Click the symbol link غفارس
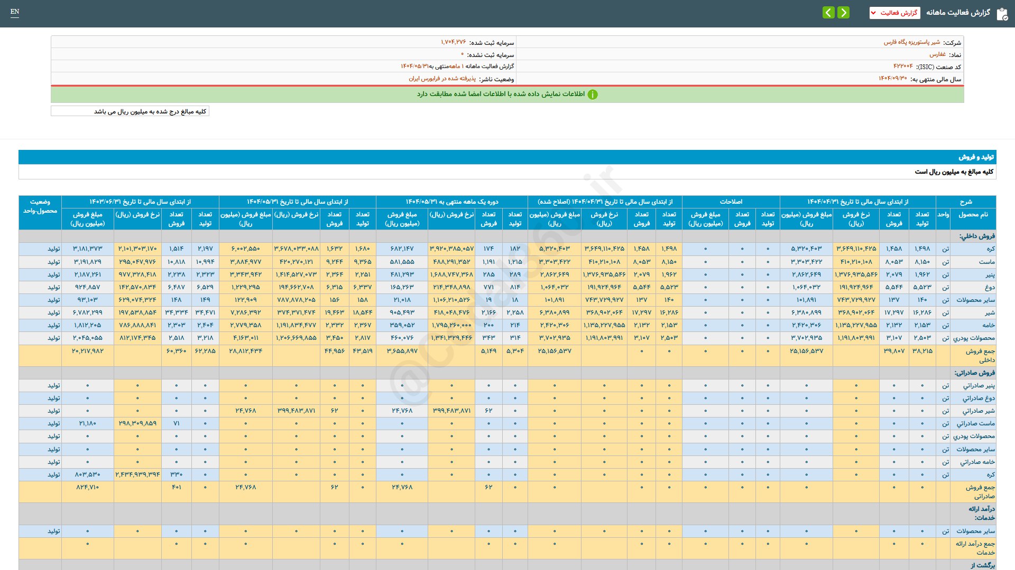Viewport: 1015px width, 570px height. tap(937, 54)
